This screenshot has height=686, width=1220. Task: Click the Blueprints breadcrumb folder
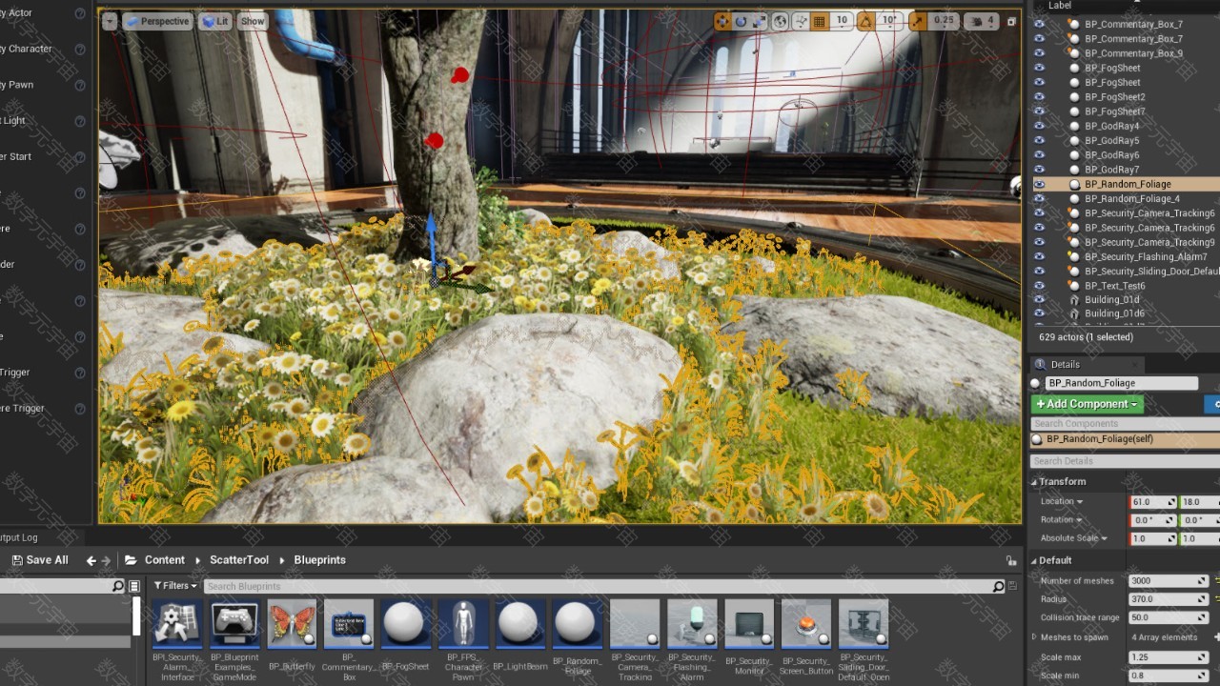coord(319,560)
